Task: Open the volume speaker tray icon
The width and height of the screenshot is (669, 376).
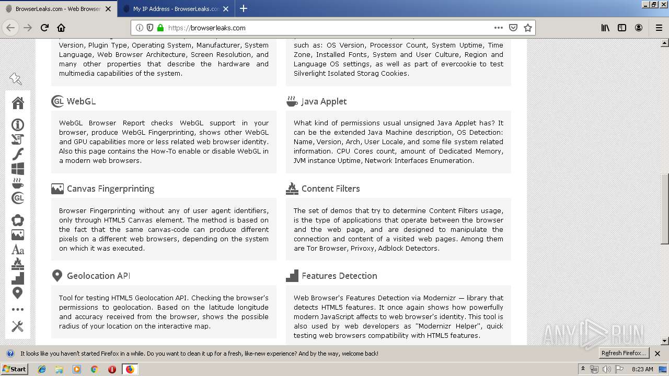Action: [606, 369]
